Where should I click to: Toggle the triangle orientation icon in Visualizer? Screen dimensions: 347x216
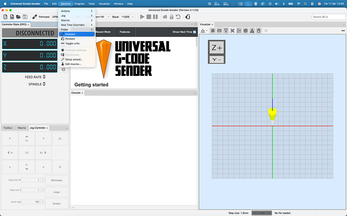pos(252,31)
